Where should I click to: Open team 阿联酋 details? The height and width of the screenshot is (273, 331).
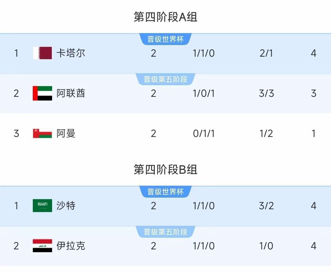pos(71,93)
